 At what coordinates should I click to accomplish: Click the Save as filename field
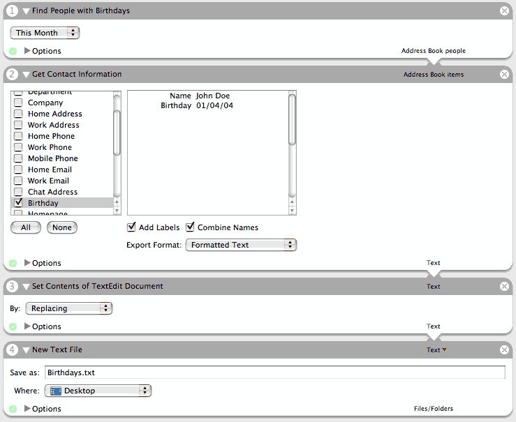coord(275,372)
